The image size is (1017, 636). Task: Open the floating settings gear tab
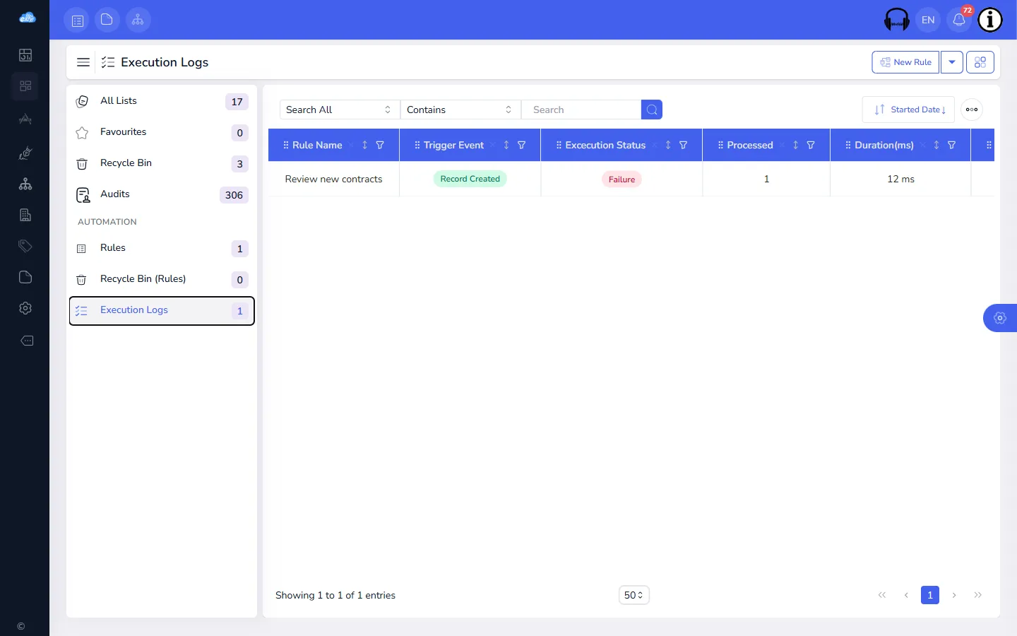[x=1000, y=318]
